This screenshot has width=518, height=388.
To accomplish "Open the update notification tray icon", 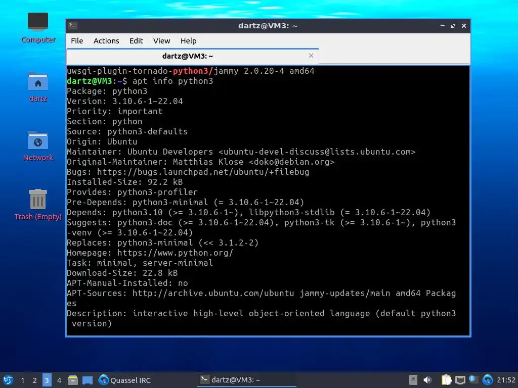I will coord(473,380).
